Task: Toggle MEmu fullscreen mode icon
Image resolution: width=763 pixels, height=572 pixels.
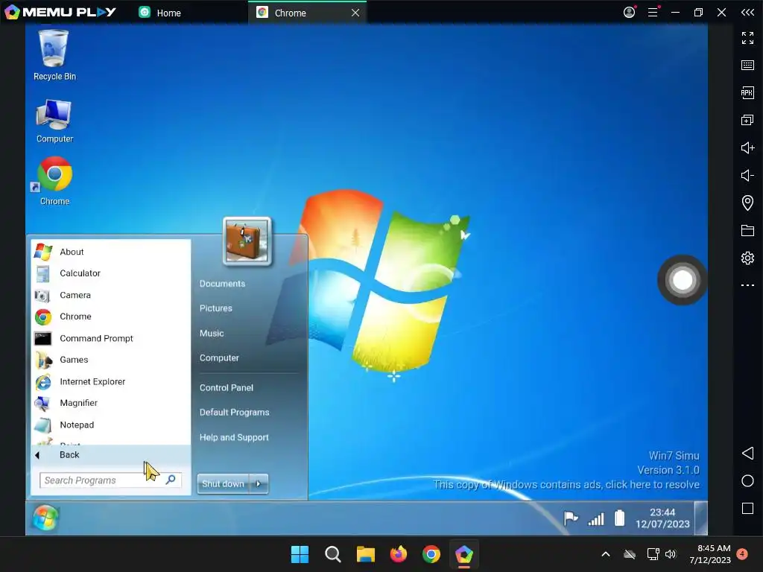Action: click(747, 38)
